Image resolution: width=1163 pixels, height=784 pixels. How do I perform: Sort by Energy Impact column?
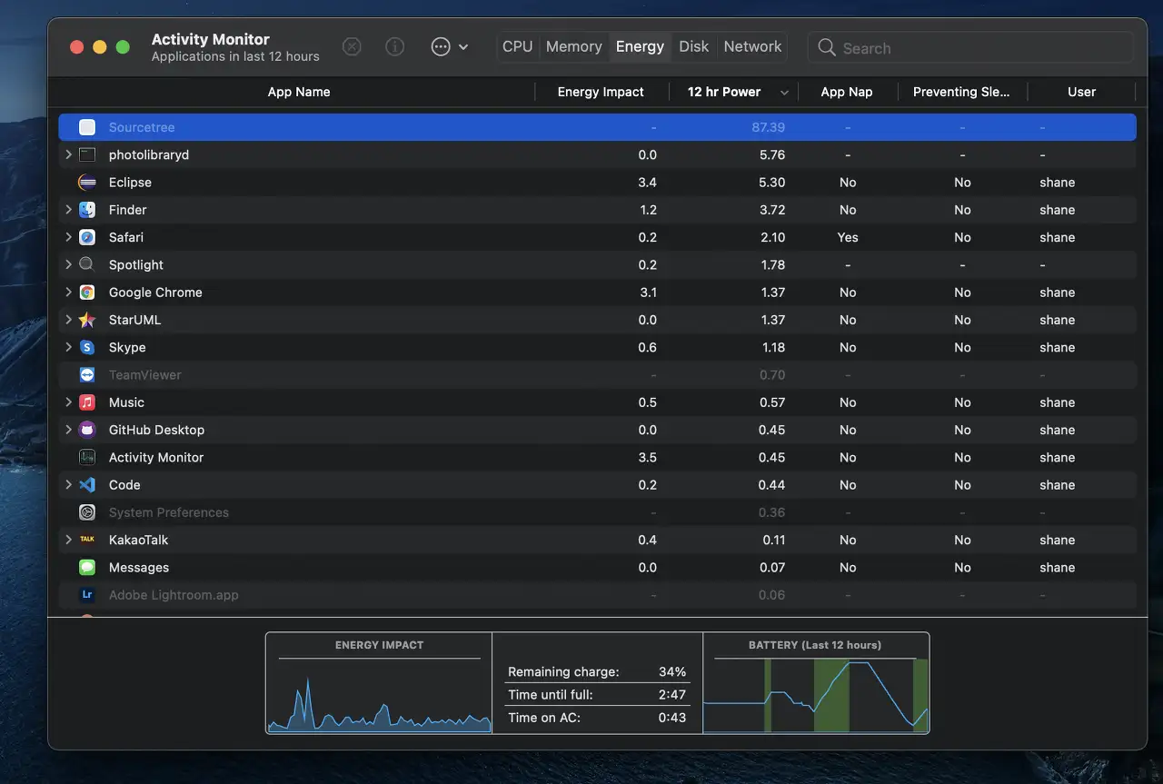click(601, 92)
